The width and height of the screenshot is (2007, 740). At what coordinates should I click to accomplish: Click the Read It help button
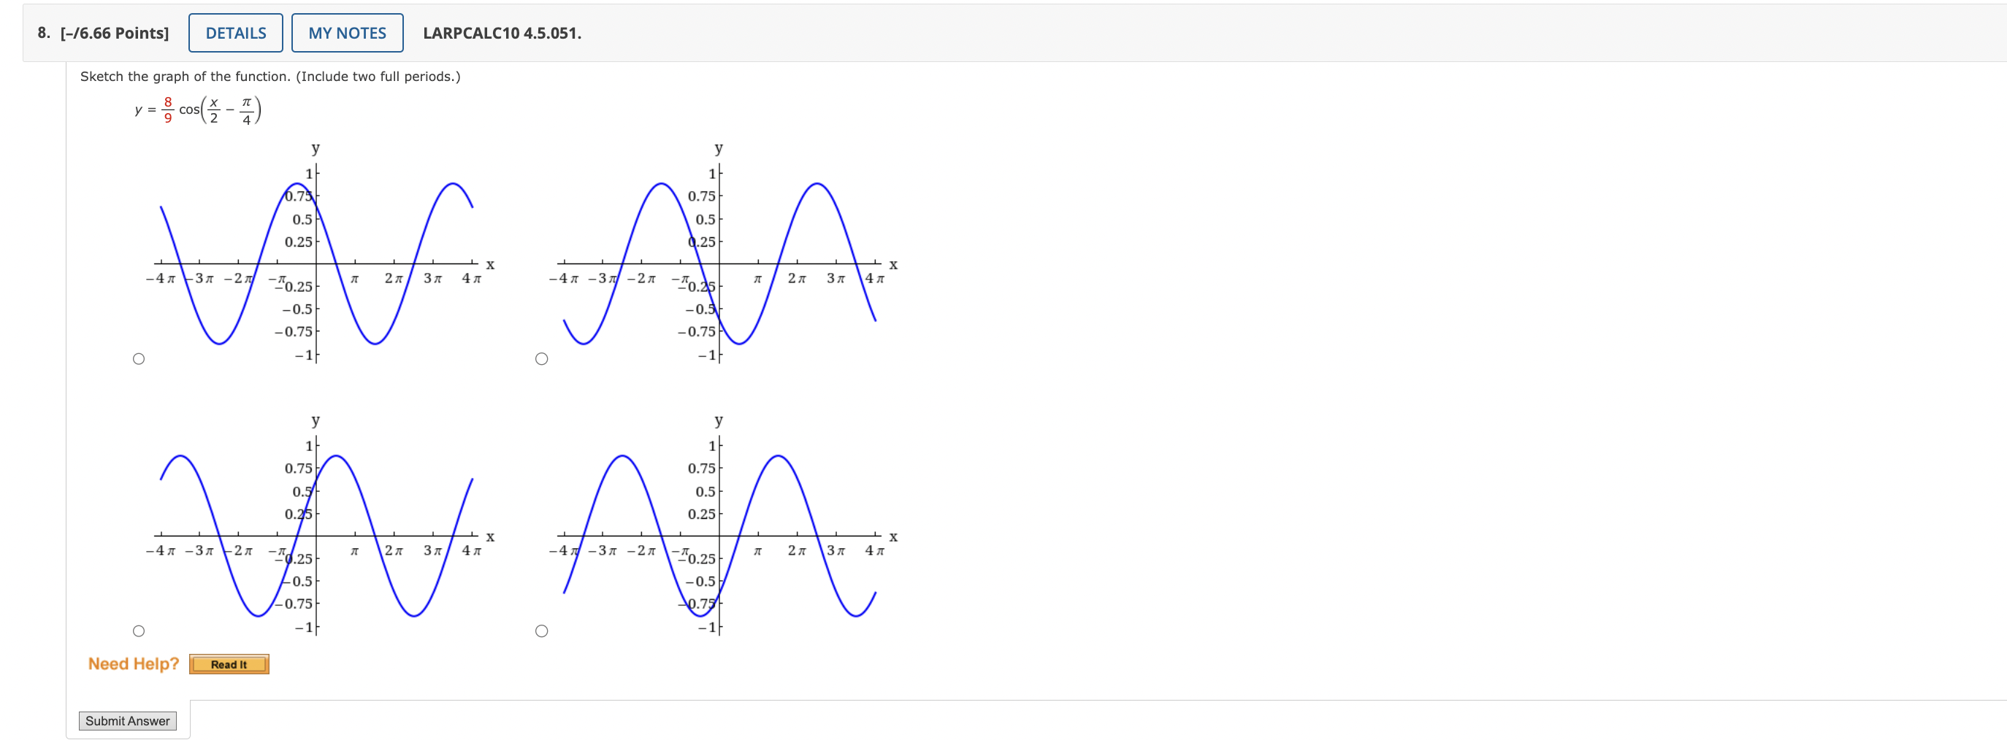point(229,665)
